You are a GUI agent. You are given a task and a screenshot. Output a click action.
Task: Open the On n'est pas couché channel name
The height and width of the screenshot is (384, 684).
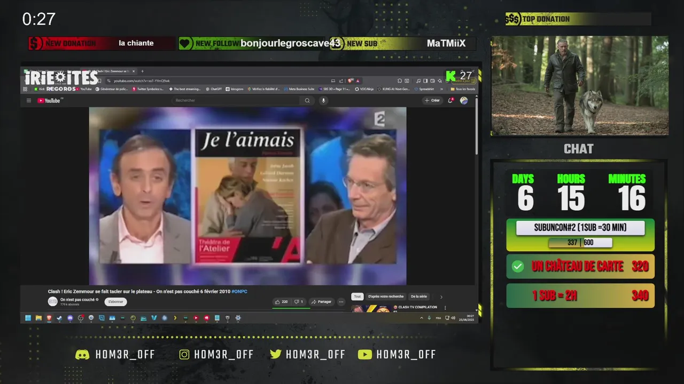(77, 300)
